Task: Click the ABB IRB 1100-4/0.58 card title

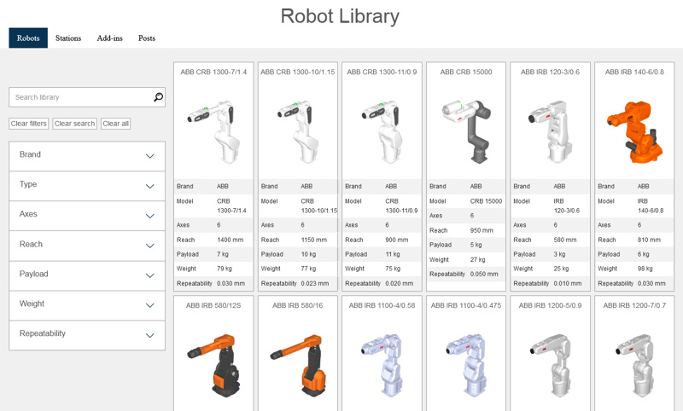Action: [x=382, y=305]
